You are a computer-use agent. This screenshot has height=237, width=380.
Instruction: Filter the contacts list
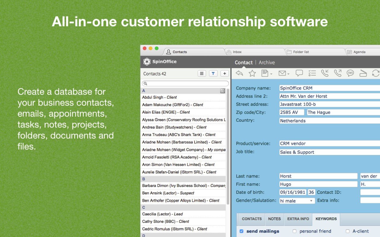213,74
